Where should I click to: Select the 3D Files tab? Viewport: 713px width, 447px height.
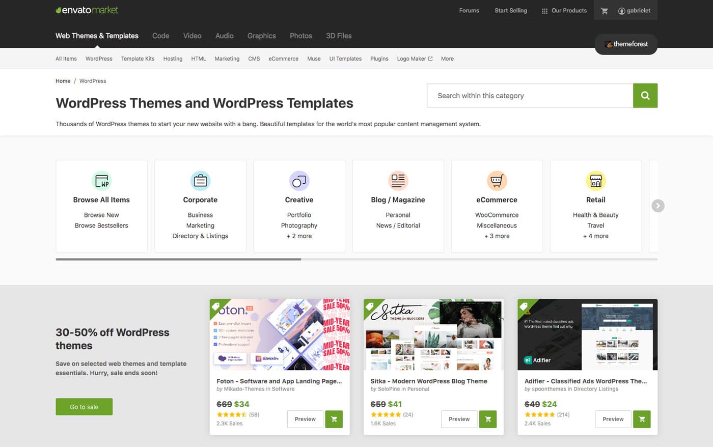pos(339,36)
